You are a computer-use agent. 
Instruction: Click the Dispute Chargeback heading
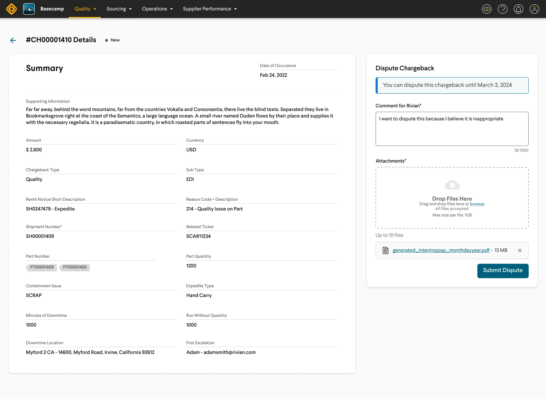[405, 68]
